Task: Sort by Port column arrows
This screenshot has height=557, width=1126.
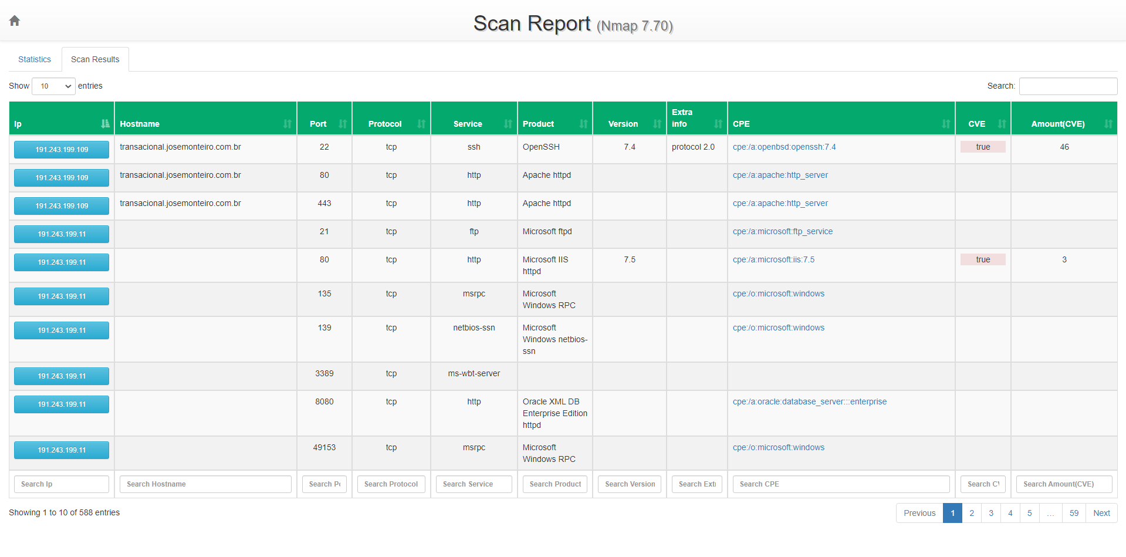Action: click(343, 124)
